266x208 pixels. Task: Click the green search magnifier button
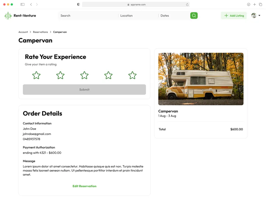pyautogui.click(x=194, y=16)
